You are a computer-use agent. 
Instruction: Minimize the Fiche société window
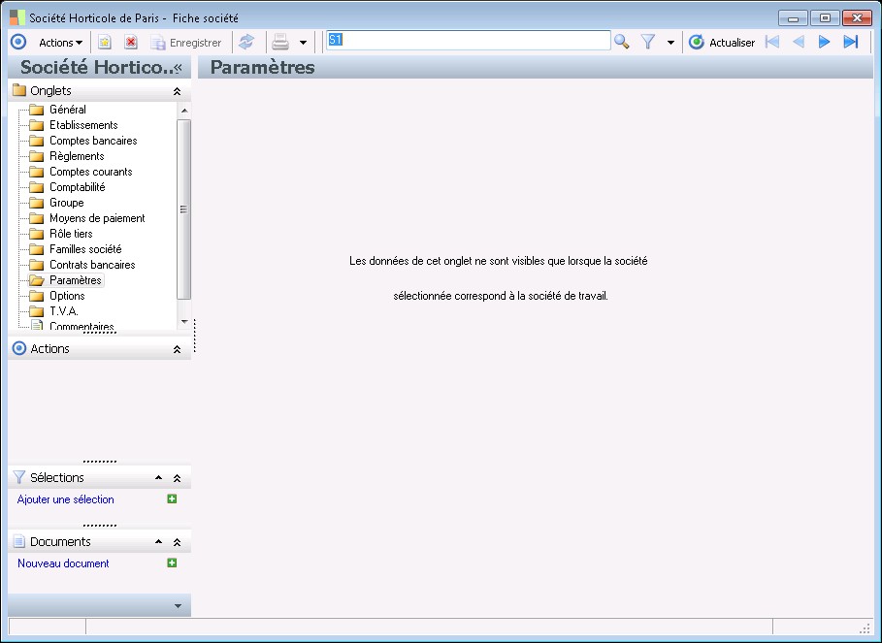tap(793, 18)
